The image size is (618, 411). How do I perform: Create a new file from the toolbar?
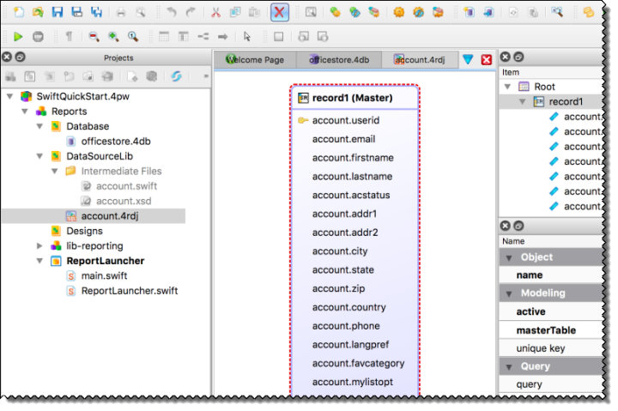tap(19, 12)
